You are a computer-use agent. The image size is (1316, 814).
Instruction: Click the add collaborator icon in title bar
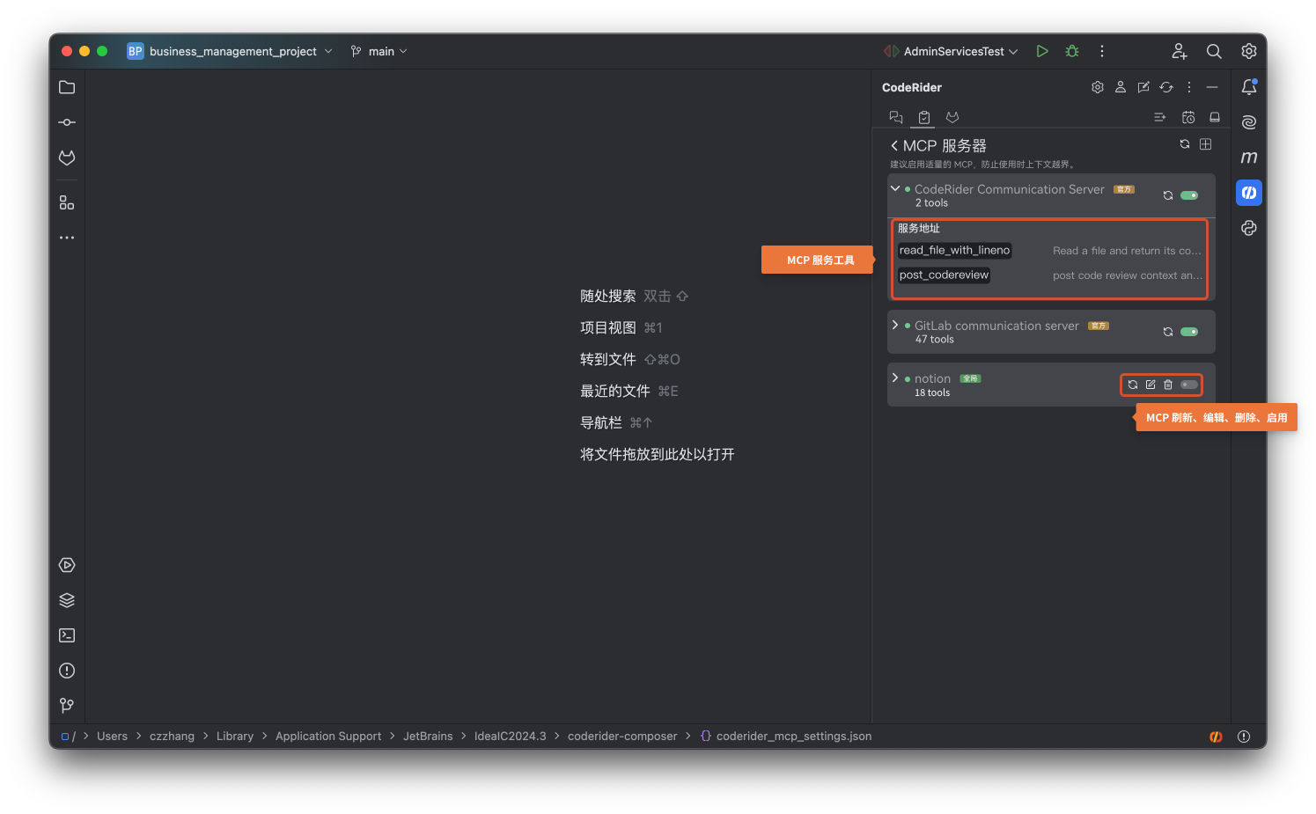(1180, 51)
